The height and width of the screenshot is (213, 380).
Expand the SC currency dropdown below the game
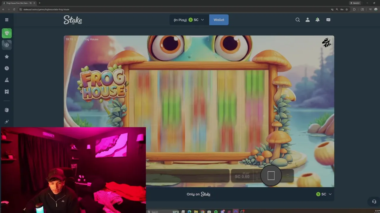(324, 194)
